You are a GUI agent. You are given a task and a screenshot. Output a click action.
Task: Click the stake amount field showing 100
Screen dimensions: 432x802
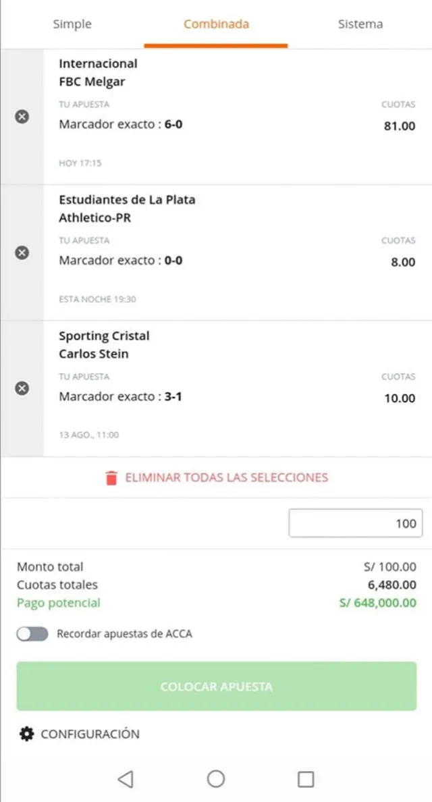point(354,523)
